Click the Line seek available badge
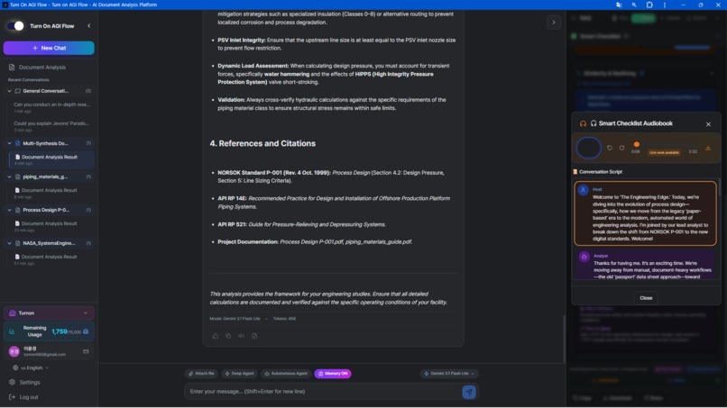This screenshot has height=408, width=727. tap(664, 152)
